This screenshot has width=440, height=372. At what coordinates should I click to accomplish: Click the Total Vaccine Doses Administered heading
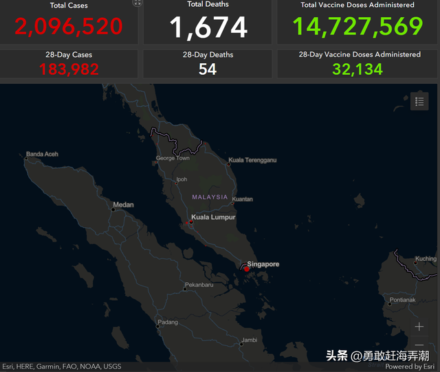click(x=357, y=5)
